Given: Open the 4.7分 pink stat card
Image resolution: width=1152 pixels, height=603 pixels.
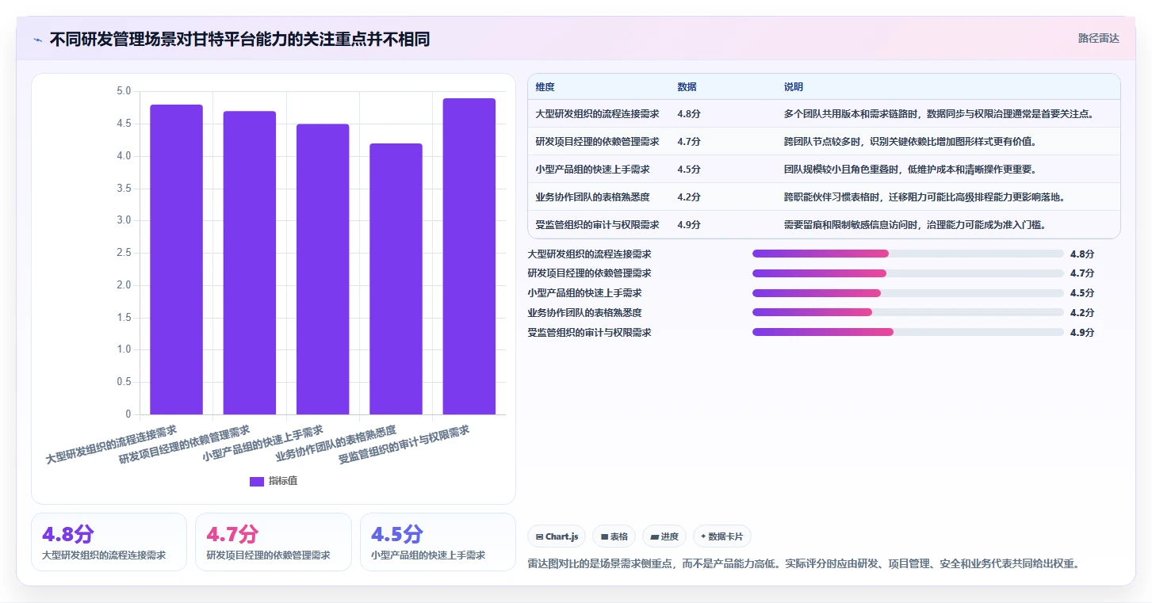Looking at the screenshot, I should pos(274,542).
